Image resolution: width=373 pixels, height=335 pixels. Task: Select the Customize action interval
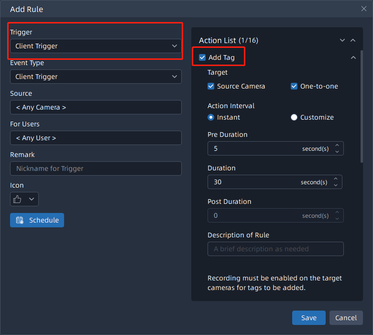(x=294, y=117)
